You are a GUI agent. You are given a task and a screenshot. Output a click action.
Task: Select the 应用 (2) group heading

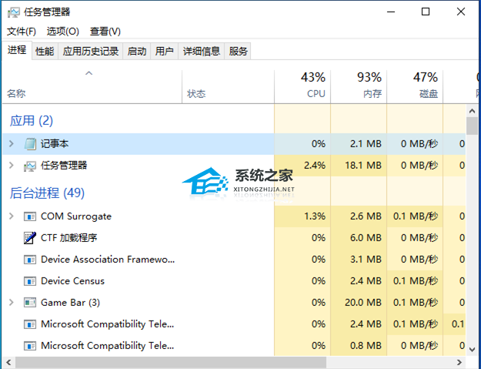point(32,121)
